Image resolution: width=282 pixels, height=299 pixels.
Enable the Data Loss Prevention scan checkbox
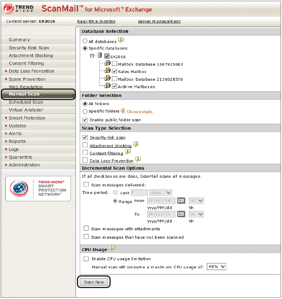coord(85,160)
